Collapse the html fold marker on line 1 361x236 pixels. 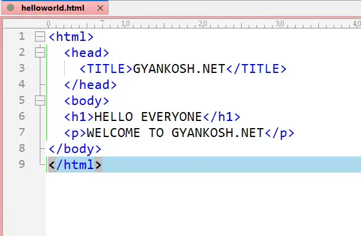click(40, 37)
